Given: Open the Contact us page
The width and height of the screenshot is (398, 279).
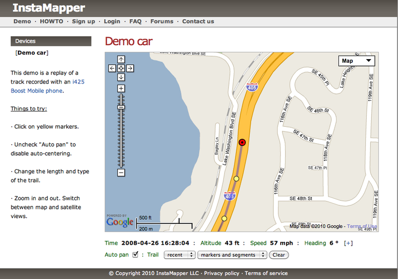Looking at the screenshot, I should point(198,21).
